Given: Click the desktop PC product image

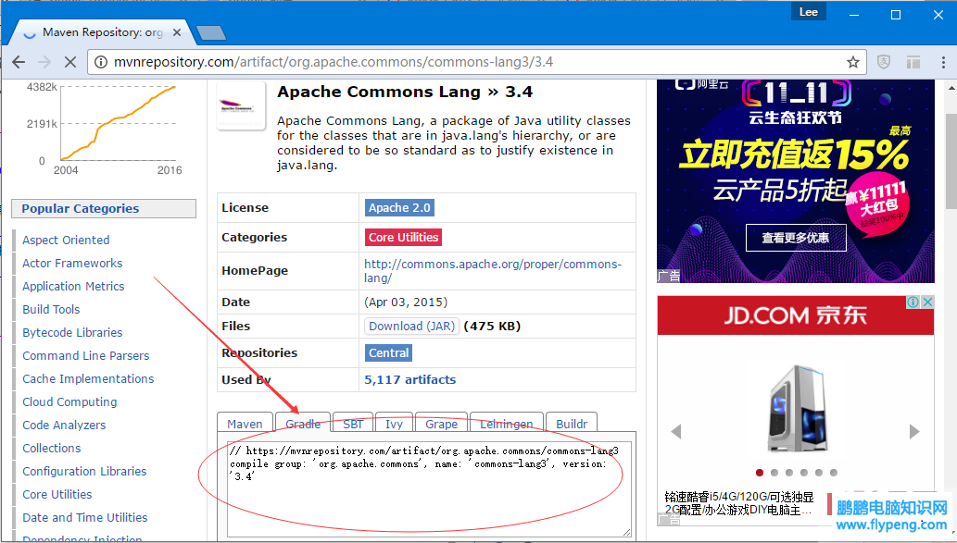Looking at the screenshot, I should (x=797, y=407).
